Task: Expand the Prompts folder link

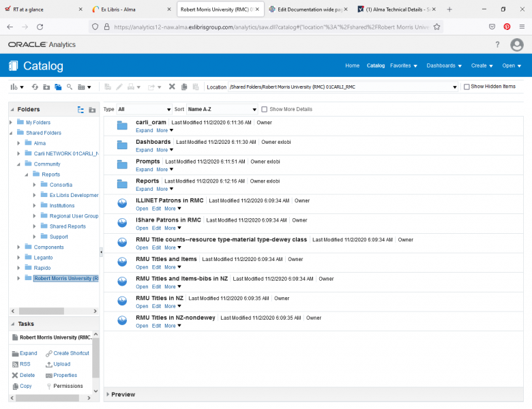Action: click(144, 170)
